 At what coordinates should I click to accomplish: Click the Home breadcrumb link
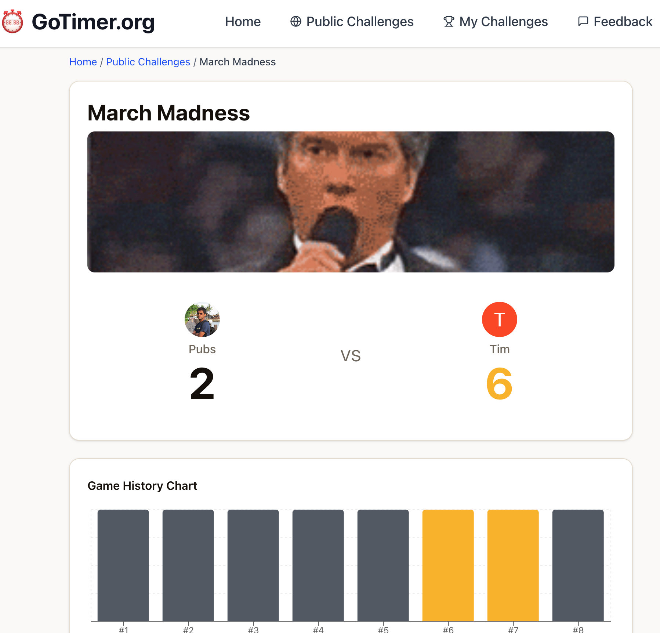point(83,62)
